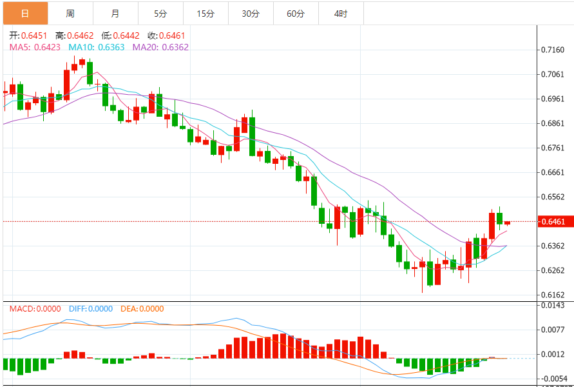Switch to the 周 weekly tab
Screen dimensions: 574x387
coord(70,14)
